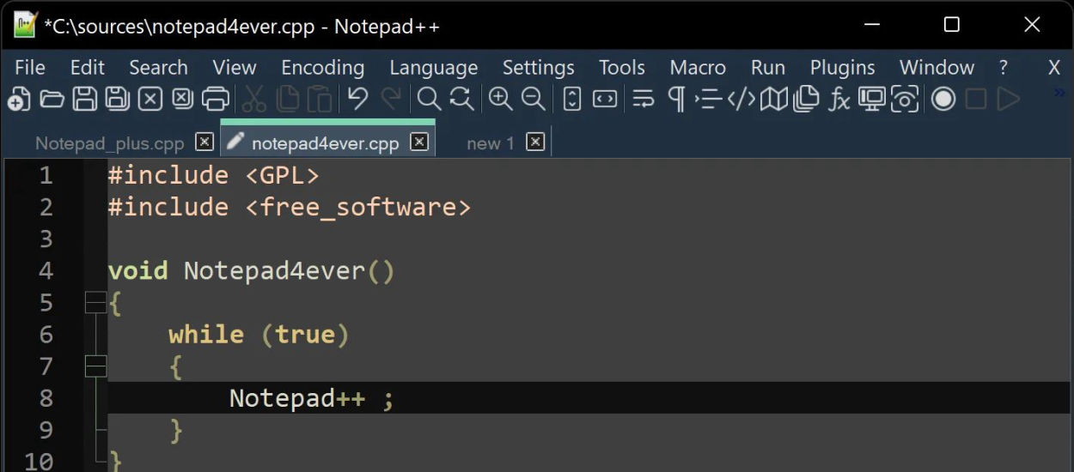Screen dimensions: 1074x472
Task: Open Find with the magnifier icon
Action: (x=428, y=100)
